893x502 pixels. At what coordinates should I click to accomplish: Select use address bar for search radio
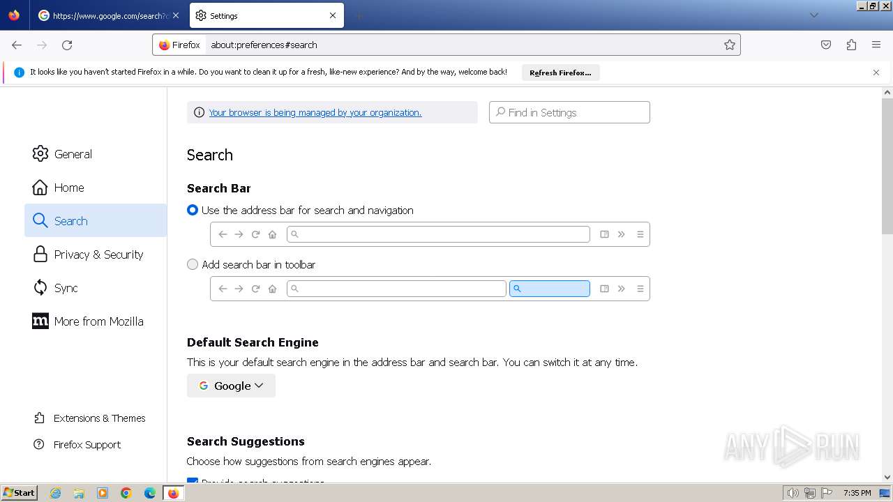(x=193, y=210)
